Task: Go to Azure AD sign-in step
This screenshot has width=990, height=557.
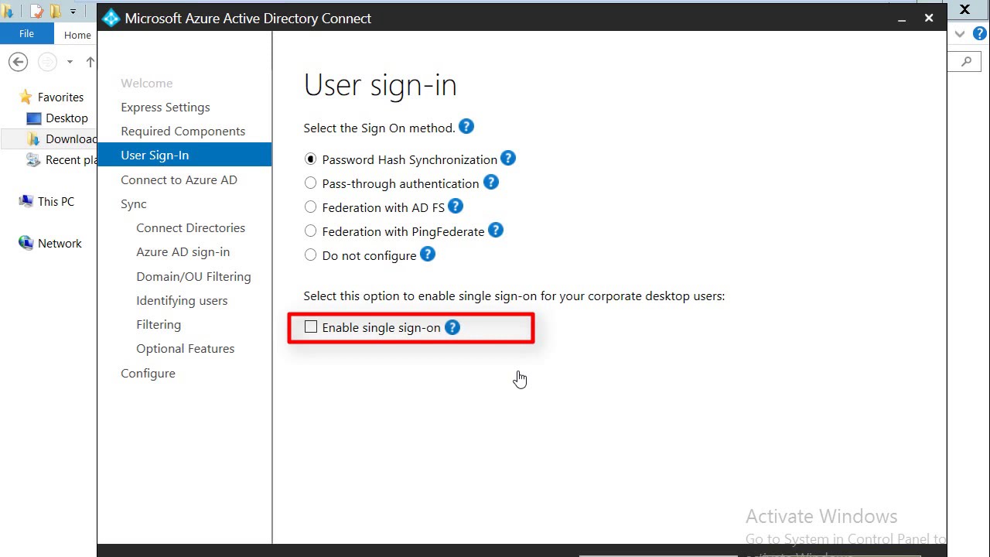Action: pos(183,251)
